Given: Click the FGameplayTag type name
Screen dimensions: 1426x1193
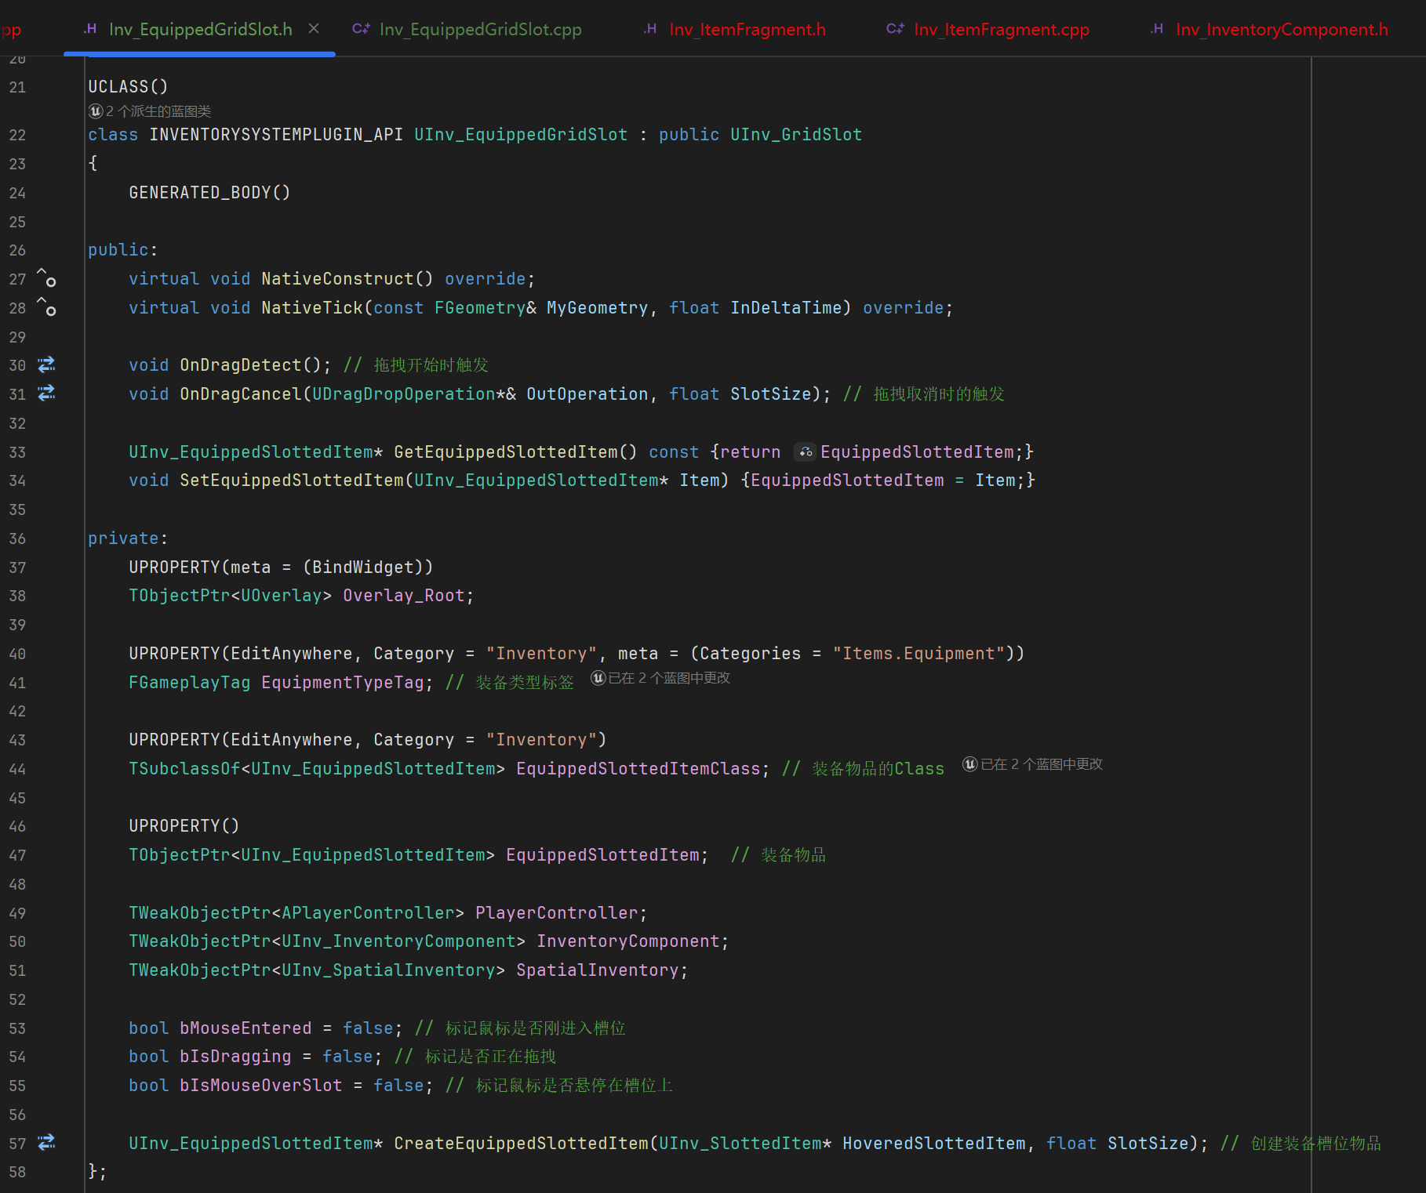Looking at the screenshot, I should click(190, 683).
